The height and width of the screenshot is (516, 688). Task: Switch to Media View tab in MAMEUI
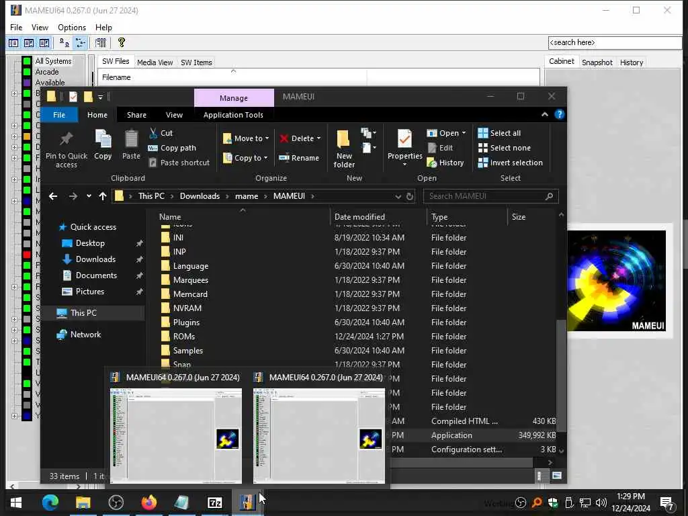click(x=155, y=62)
